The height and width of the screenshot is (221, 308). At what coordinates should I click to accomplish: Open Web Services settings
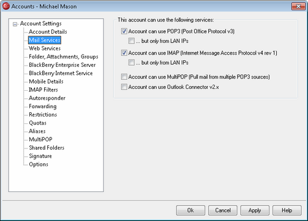(45, 48)
